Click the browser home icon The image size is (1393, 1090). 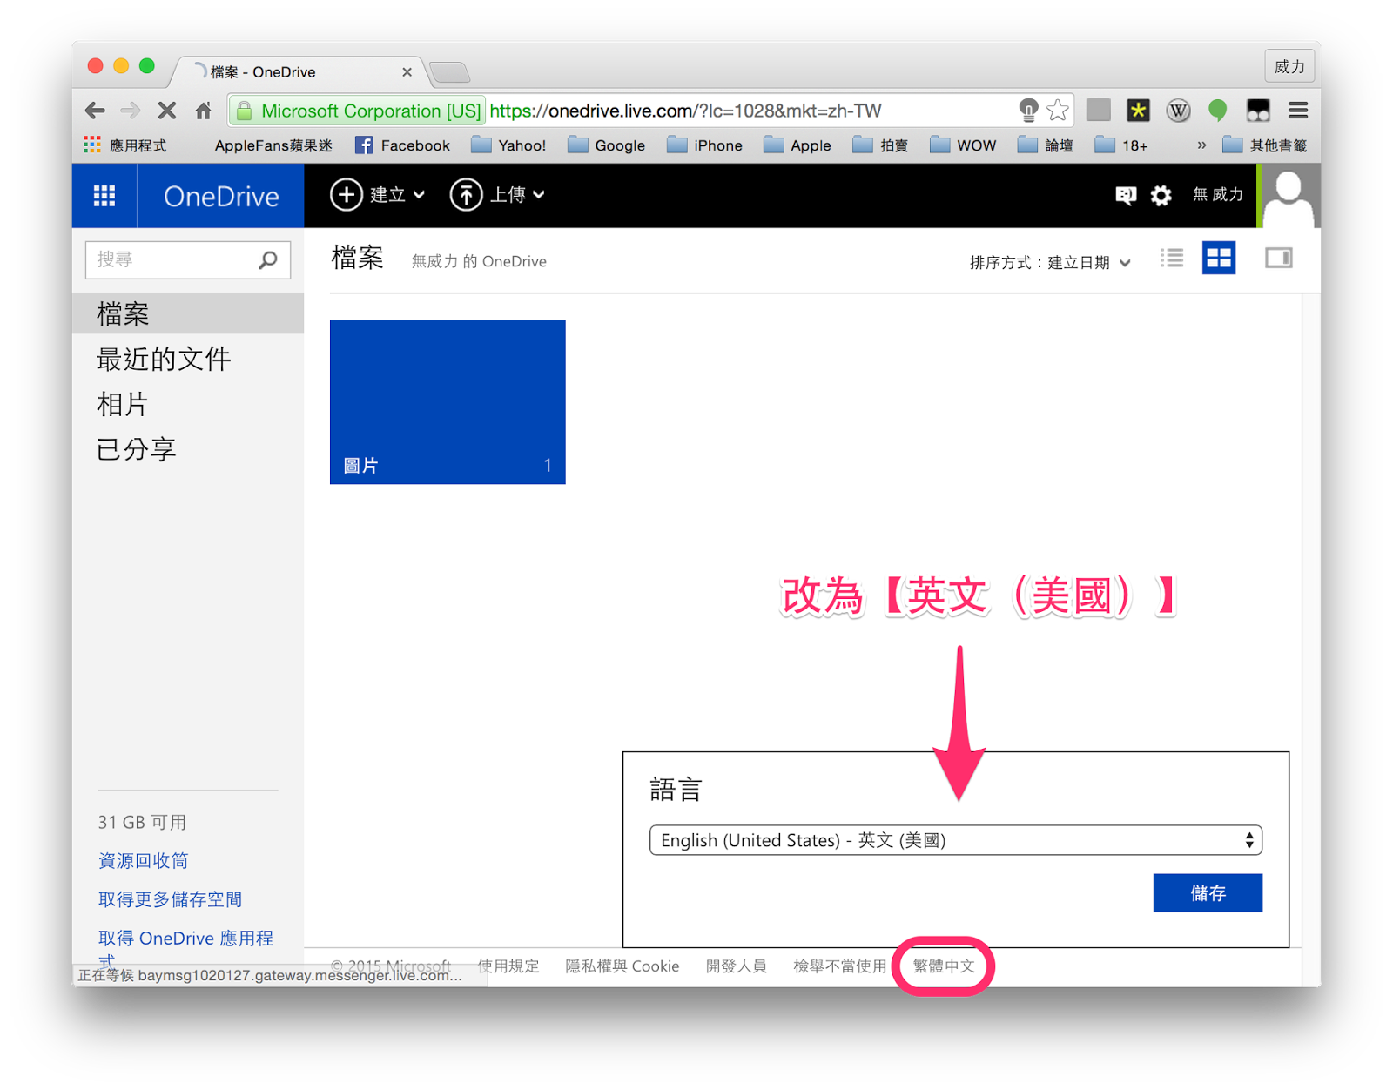pos(204,111)
